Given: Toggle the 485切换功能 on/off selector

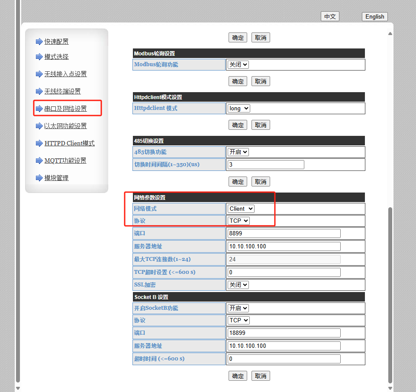Looking at the screenshot, I should point(238,152).
